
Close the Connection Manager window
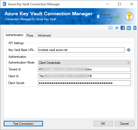(x=132, y=4)
